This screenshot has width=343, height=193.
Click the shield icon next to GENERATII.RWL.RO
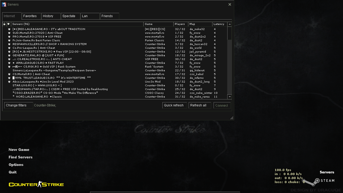coord(9,55)
